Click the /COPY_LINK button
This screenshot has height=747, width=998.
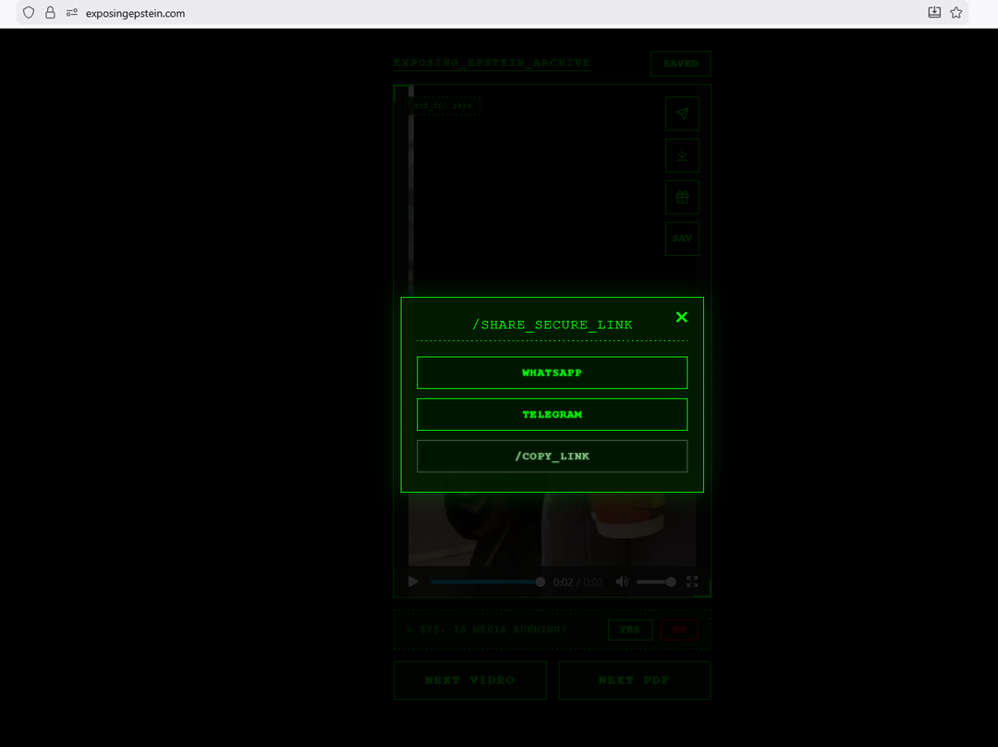(552, 456)
